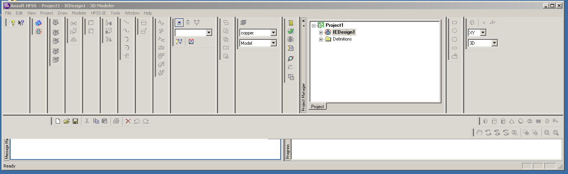The height and width of the screenshot is (174, 568).
Task: Select the Draw ellipse icon
Action: point(454,48)
